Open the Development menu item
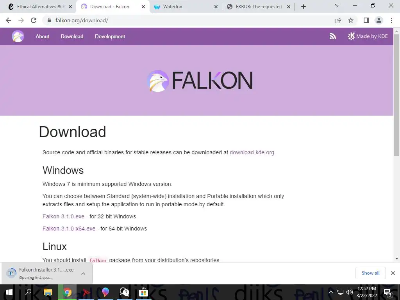The width and height of the screenshot is (400, 300). click(110, 36)
